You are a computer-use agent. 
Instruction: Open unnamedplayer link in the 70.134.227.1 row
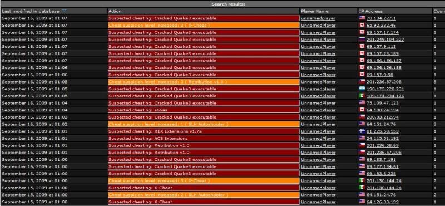[x=318, y=18]
